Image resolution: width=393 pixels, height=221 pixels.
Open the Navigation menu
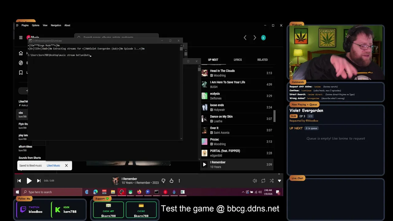[56, 25]
